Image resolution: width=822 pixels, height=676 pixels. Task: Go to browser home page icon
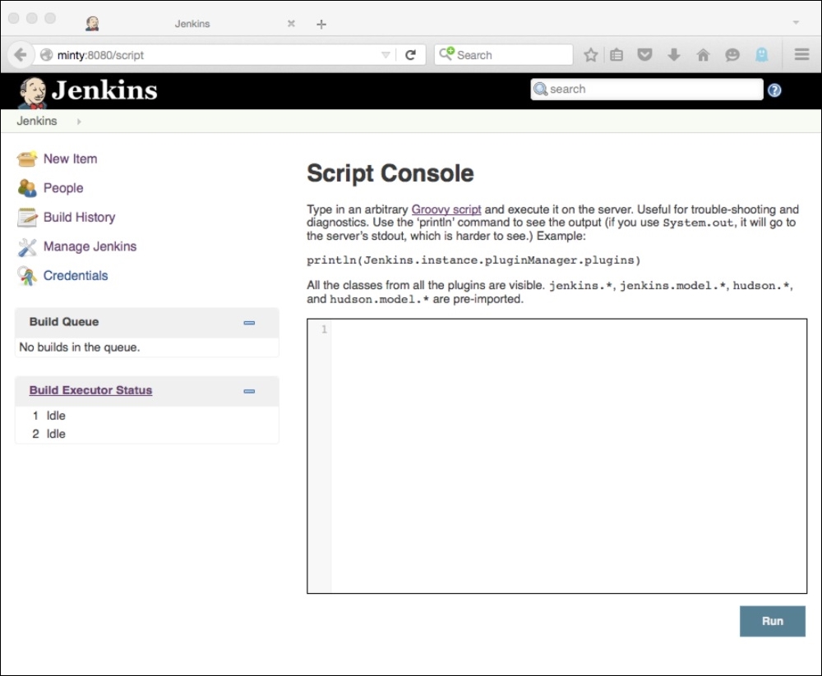(x=703, y=54)
